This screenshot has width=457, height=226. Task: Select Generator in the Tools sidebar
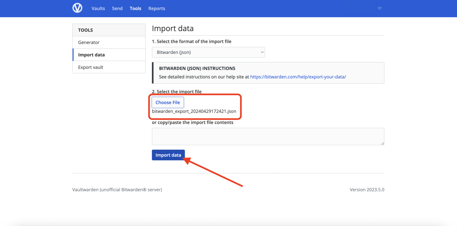89,42
